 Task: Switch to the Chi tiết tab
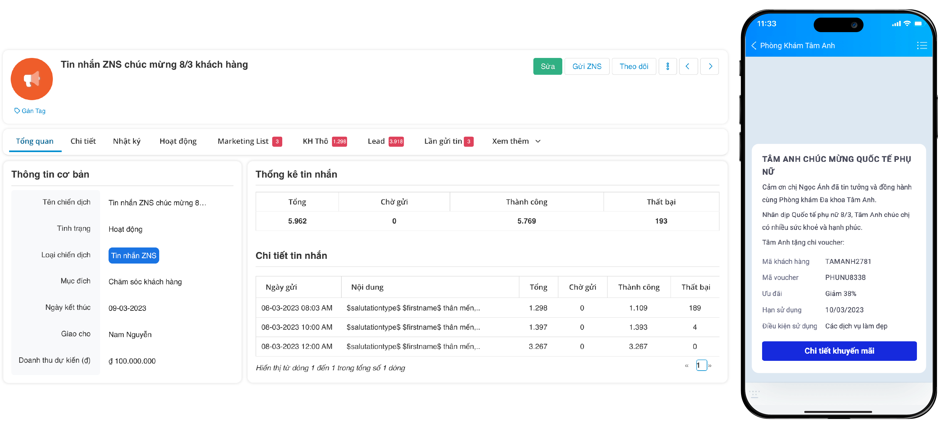coord(83,141)
